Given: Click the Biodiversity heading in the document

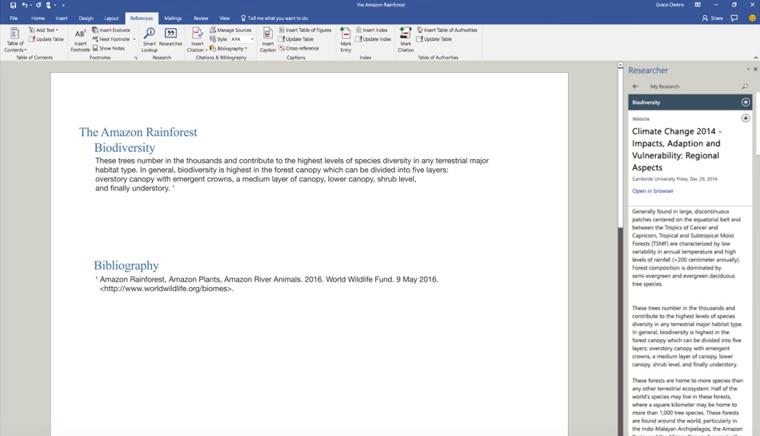Looking at the screenshot, I should point(125,148).
